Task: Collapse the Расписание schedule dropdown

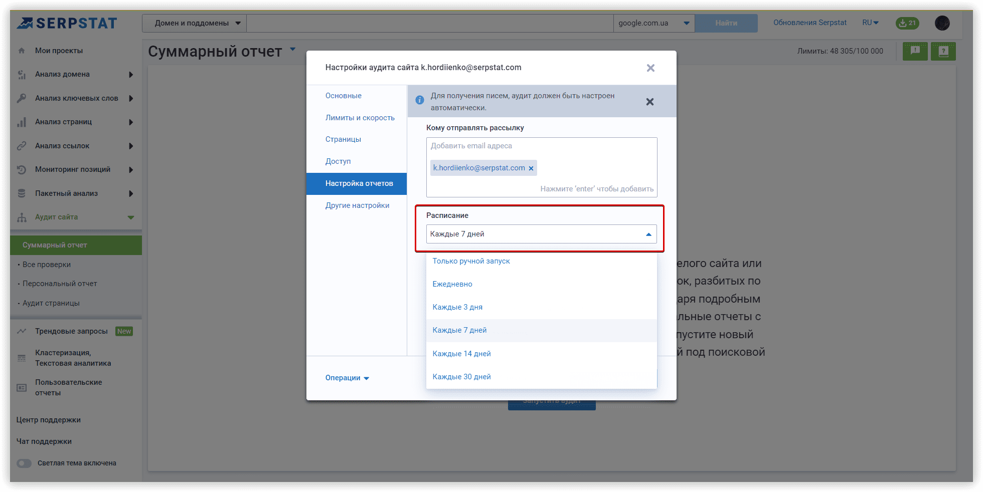Action: pyautogui.click(x=648, y=234)
